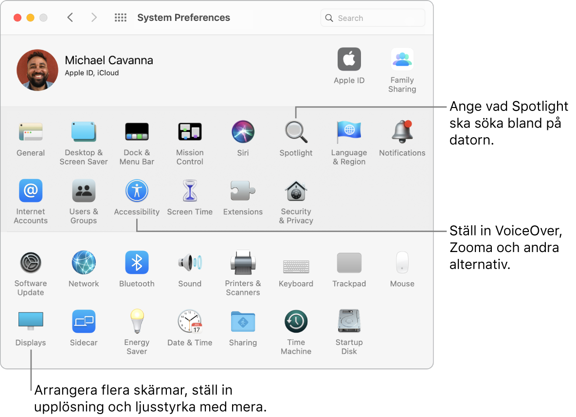
Task: Open Trackpad preferences
Action: pyautogui.click(x=349, y=263)
